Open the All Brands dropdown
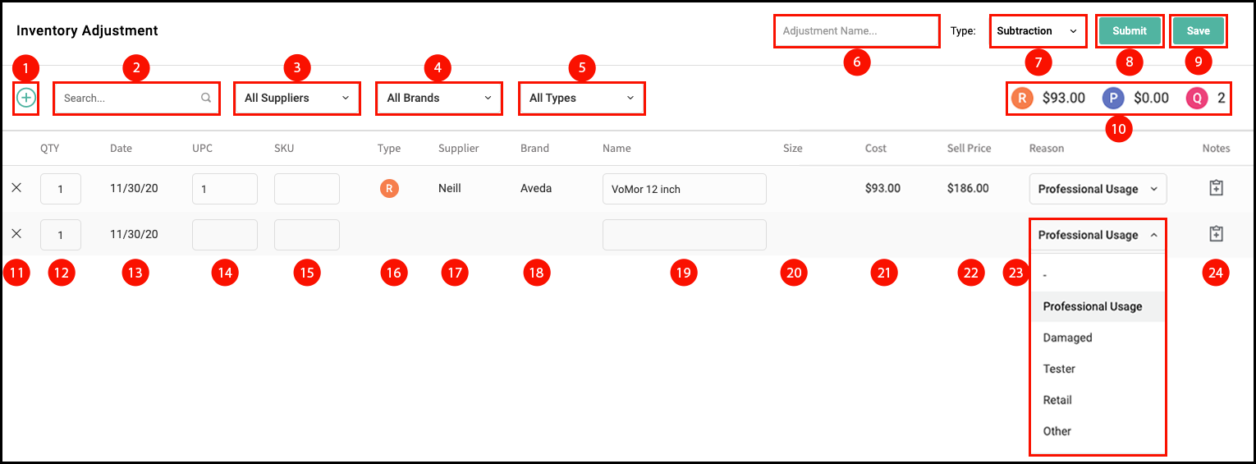 tap(438, 98)
